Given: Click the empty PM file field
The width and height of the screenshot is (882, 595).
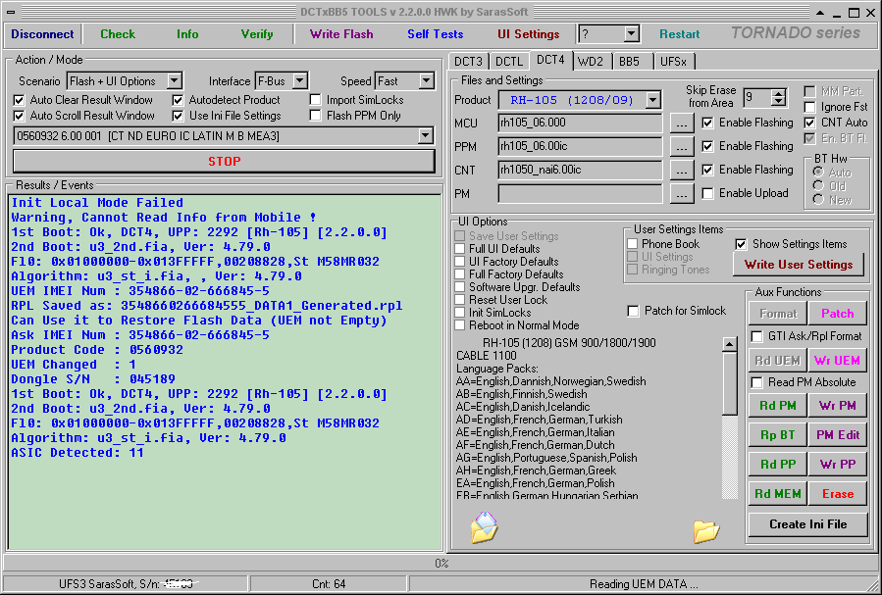Looking at the screenshot, I should click(580, 194).
